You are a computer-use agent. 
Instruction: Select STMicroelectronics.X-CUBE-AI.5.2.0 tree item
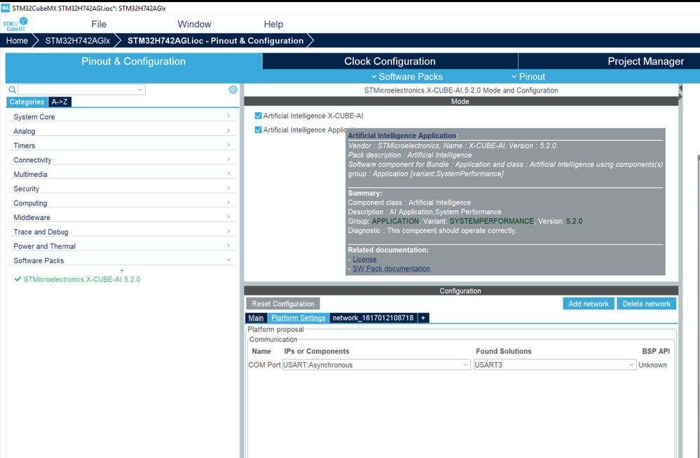(x=82, y=279)
